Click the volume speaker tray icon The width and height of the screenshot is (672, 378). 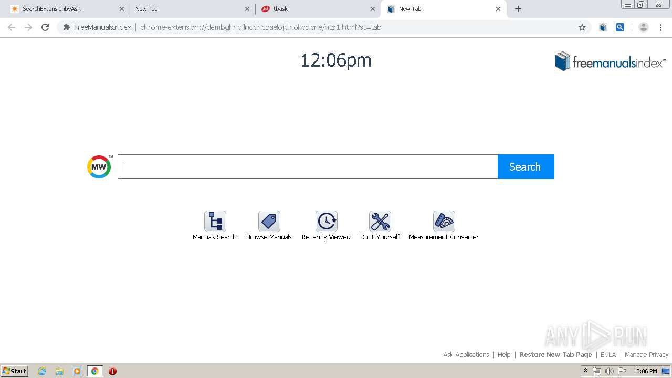click(x=610, y=371)
